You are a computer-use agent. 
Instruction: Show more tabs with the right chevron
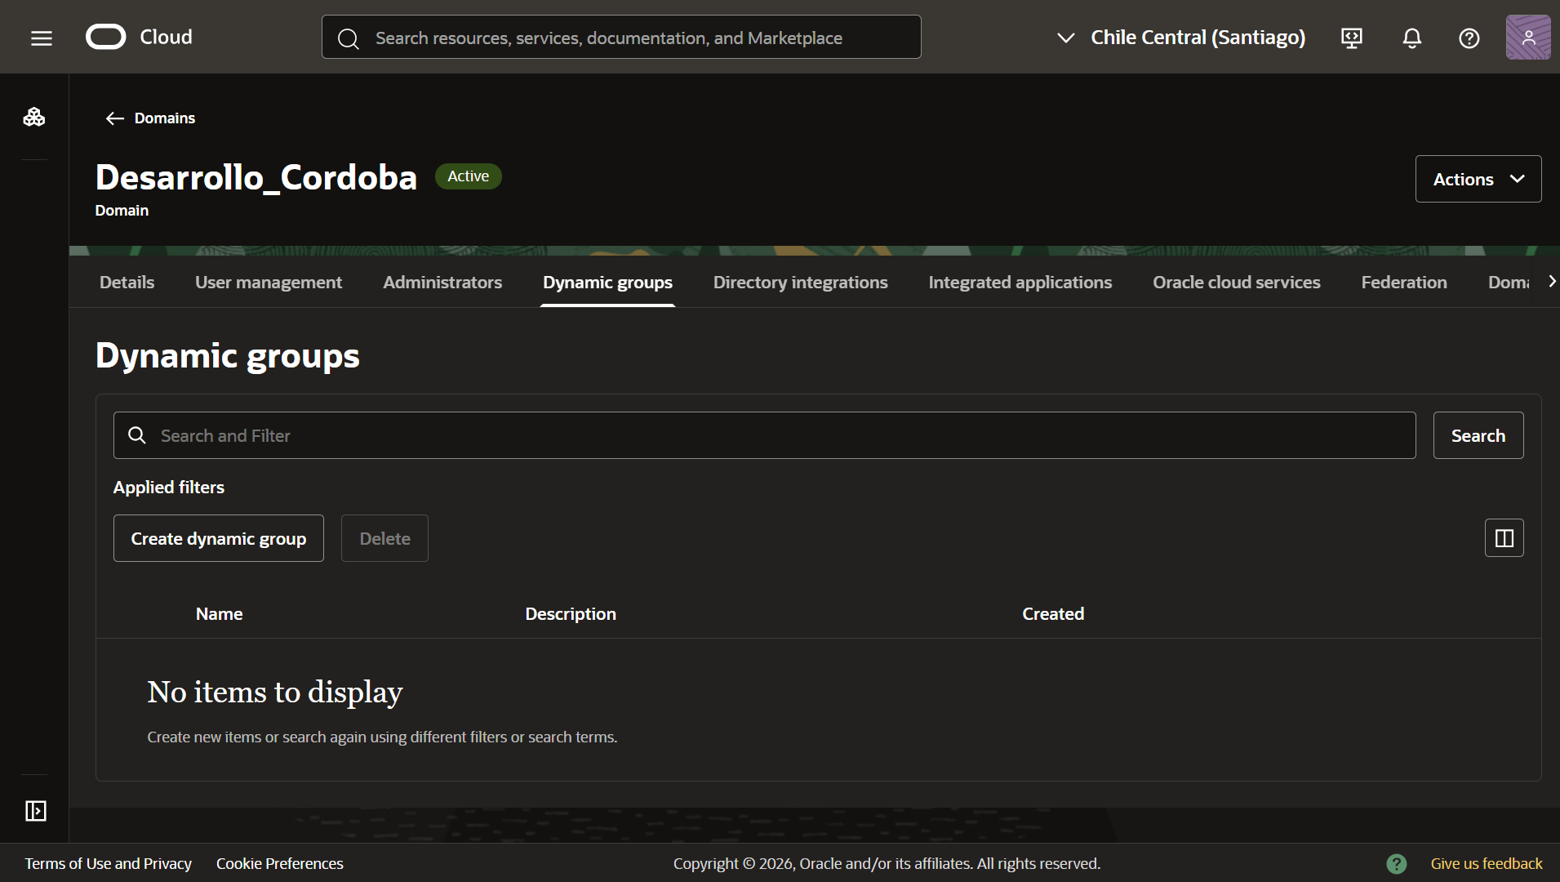(1551, 282)
